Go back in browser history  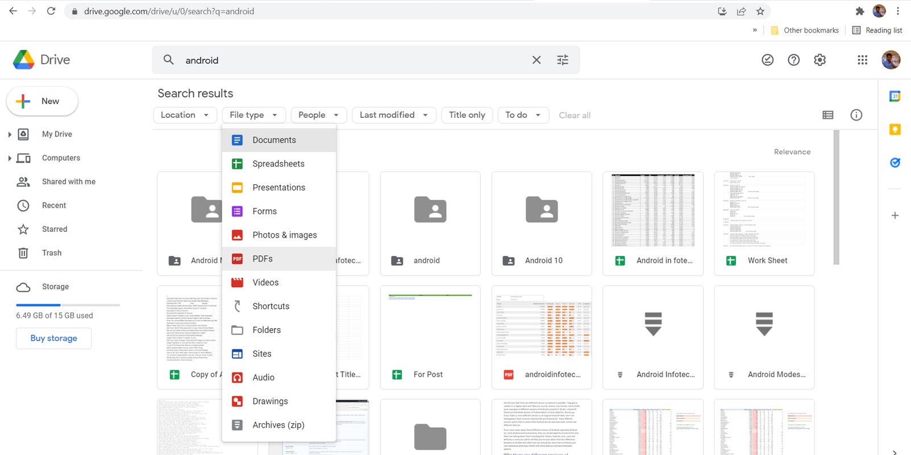click(13, 11)
